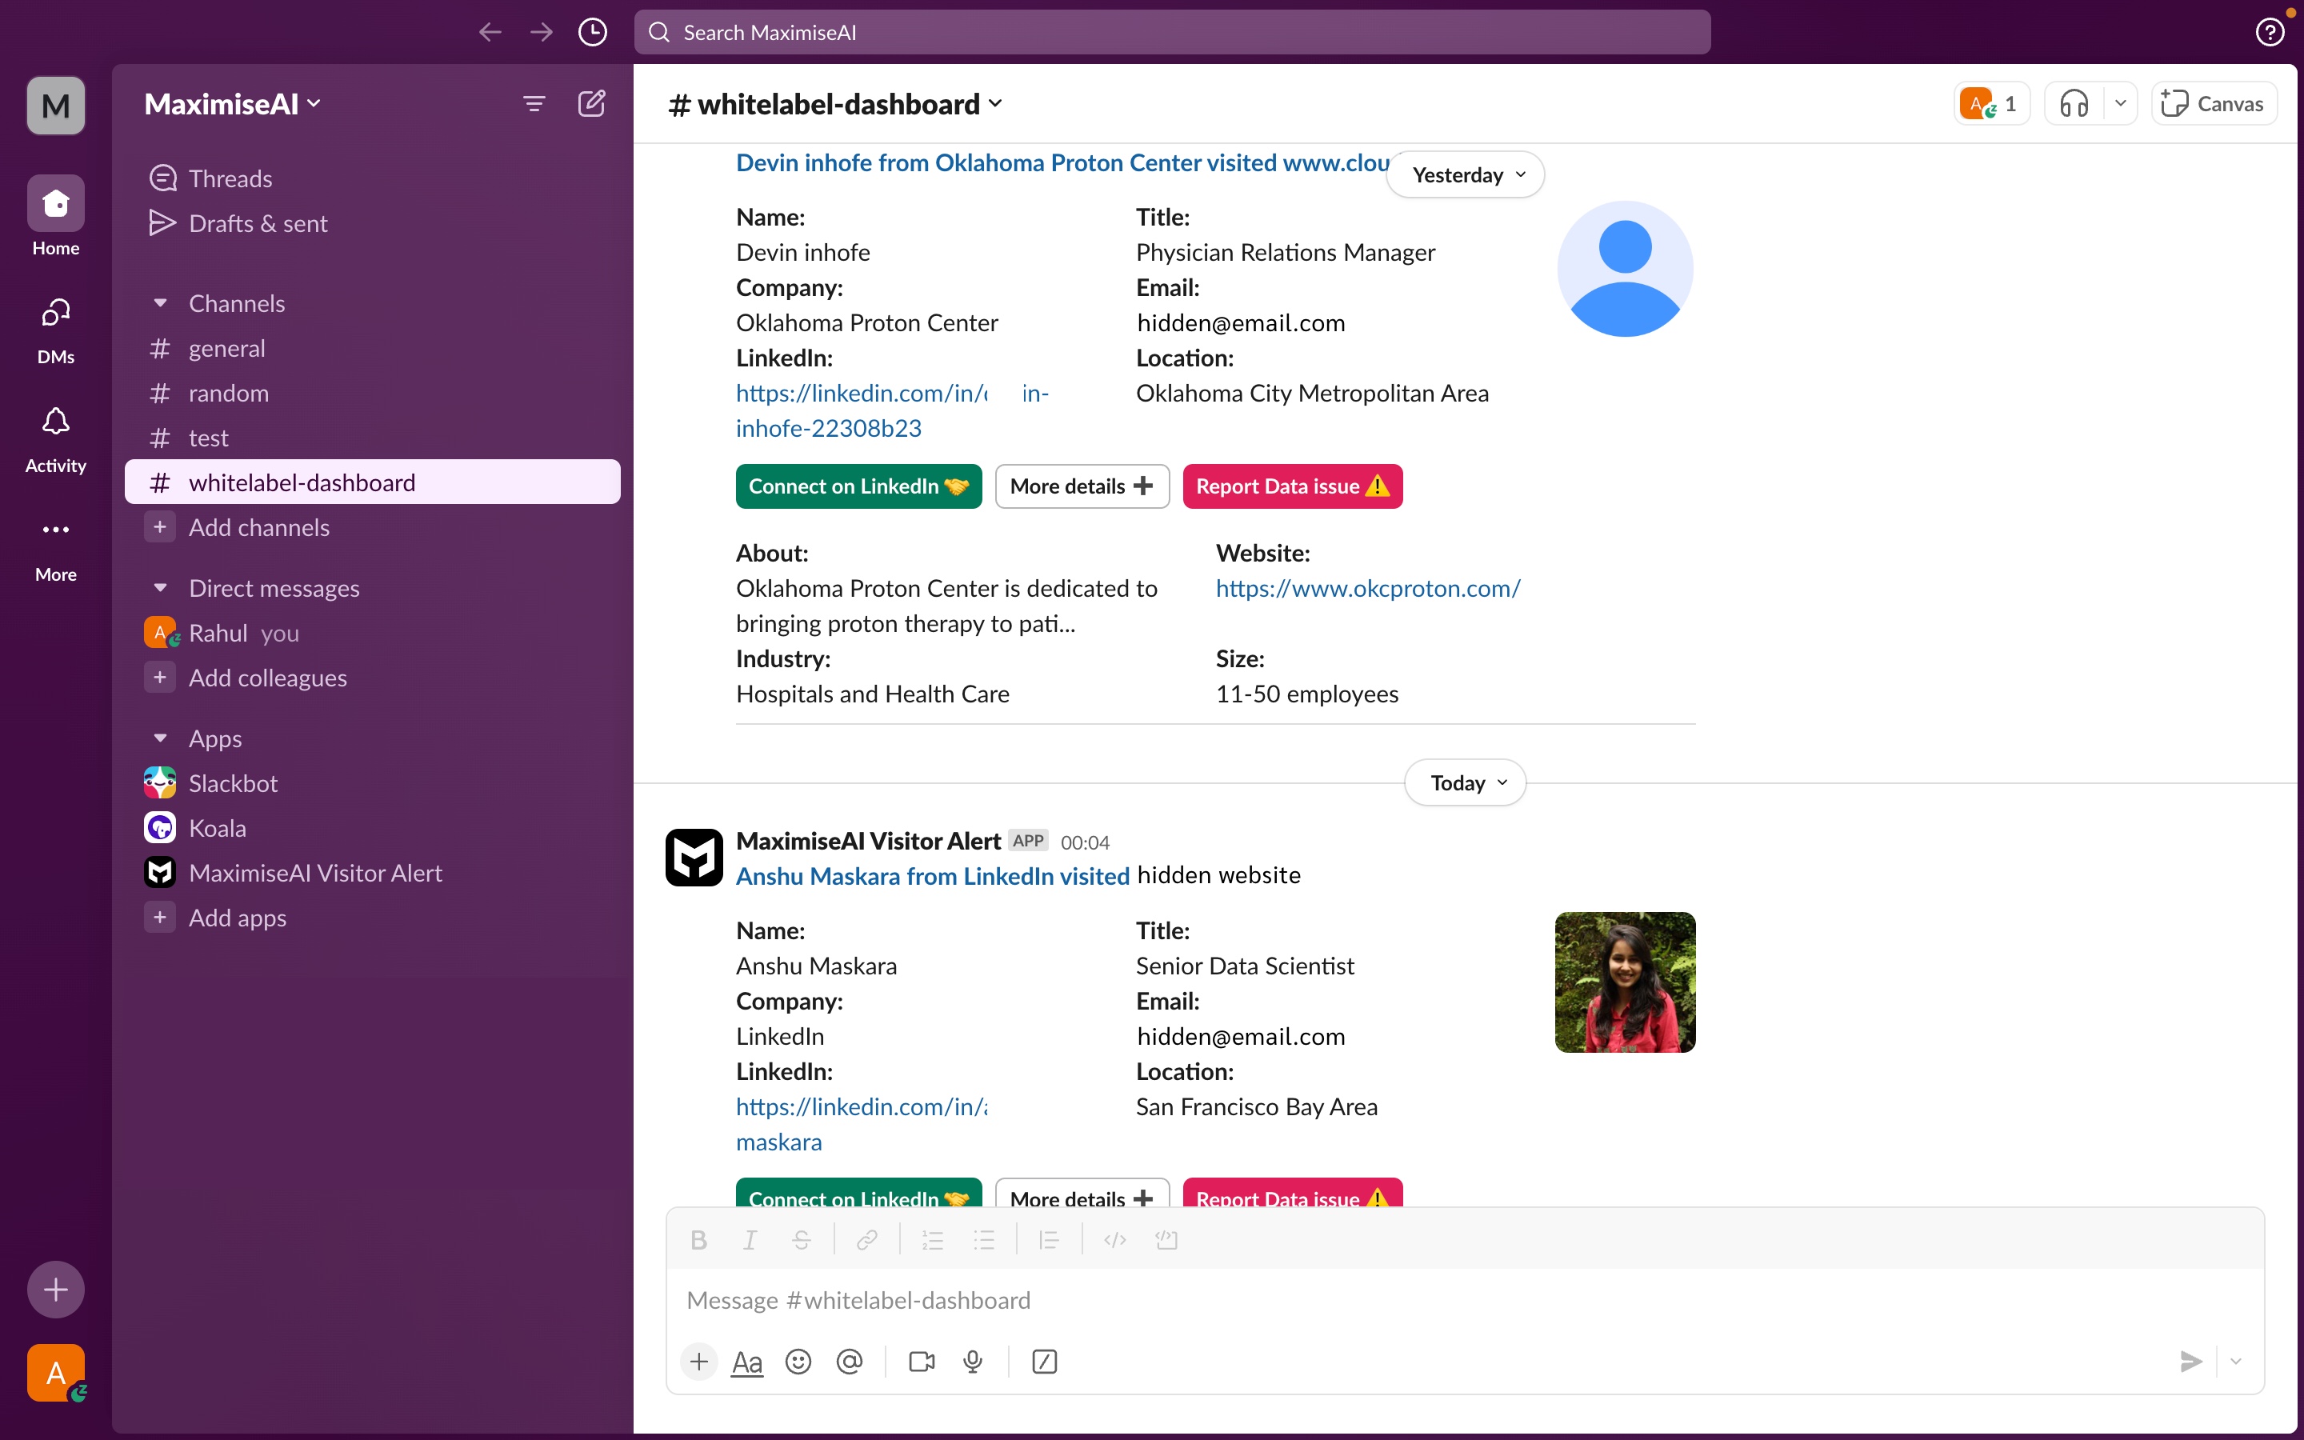Viewport: 2304px width, 1440px height.
Task: Click Connect on LinkedIn for Devin inhofe
Action: pos(858,486)
